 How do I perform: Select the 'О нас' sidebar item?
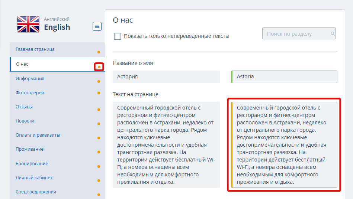pos(57,64)
